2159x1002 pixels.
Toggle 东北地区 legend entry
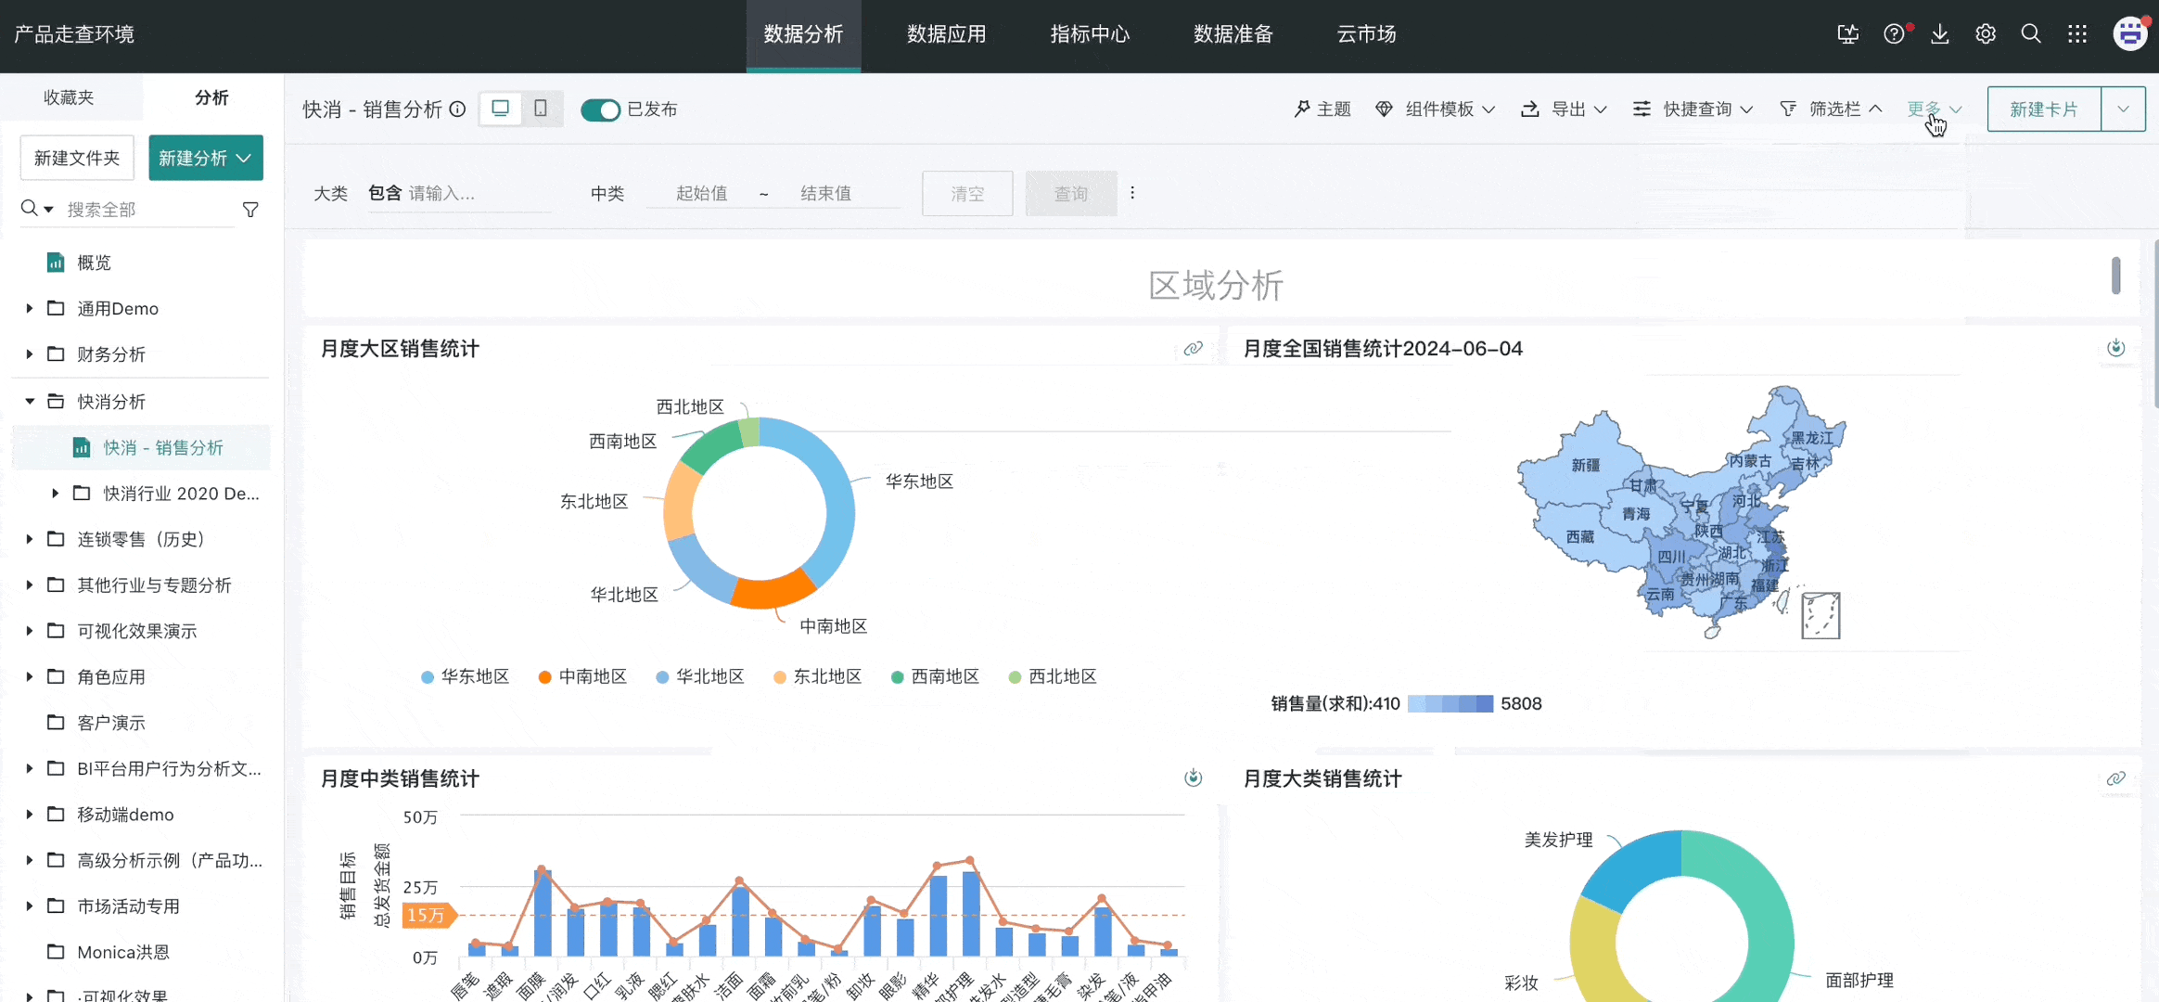click(x=818, y=676)
